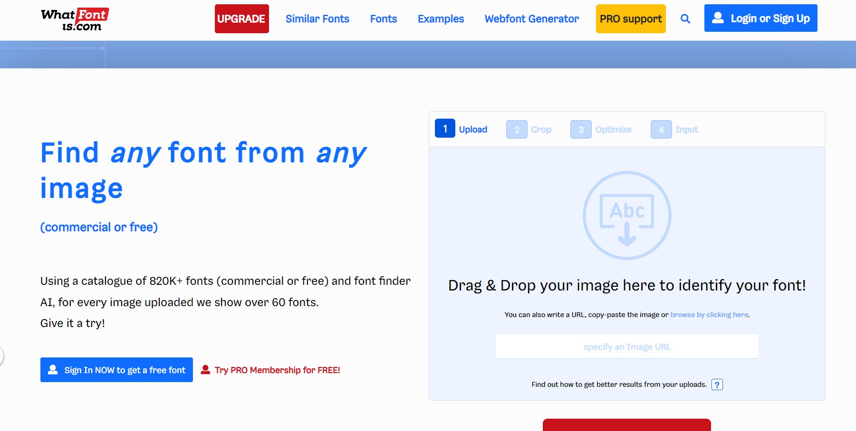Click the specify an Image URL field

(x=626, y=346)
